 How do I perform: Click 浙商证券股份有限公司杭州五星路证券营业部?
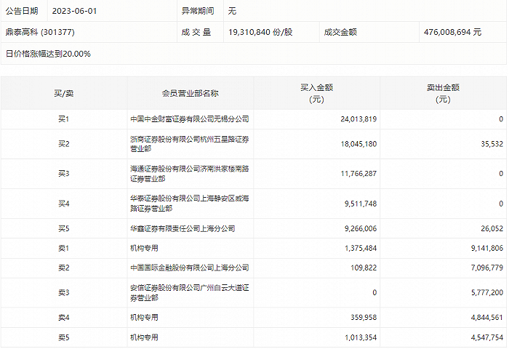point(190,144)
